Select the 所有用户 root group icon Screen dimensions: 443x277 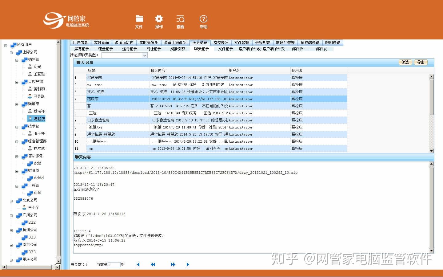(x=13, y=45)
